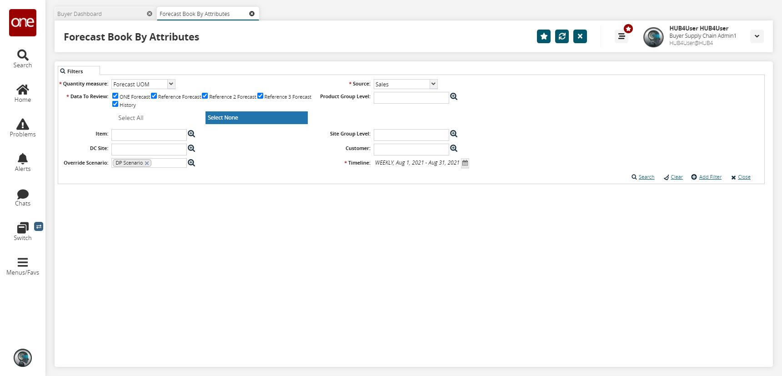Expand the user account dropdown arrow
The height and width of the screenshot is (376, 782).
tap(757, 36)
